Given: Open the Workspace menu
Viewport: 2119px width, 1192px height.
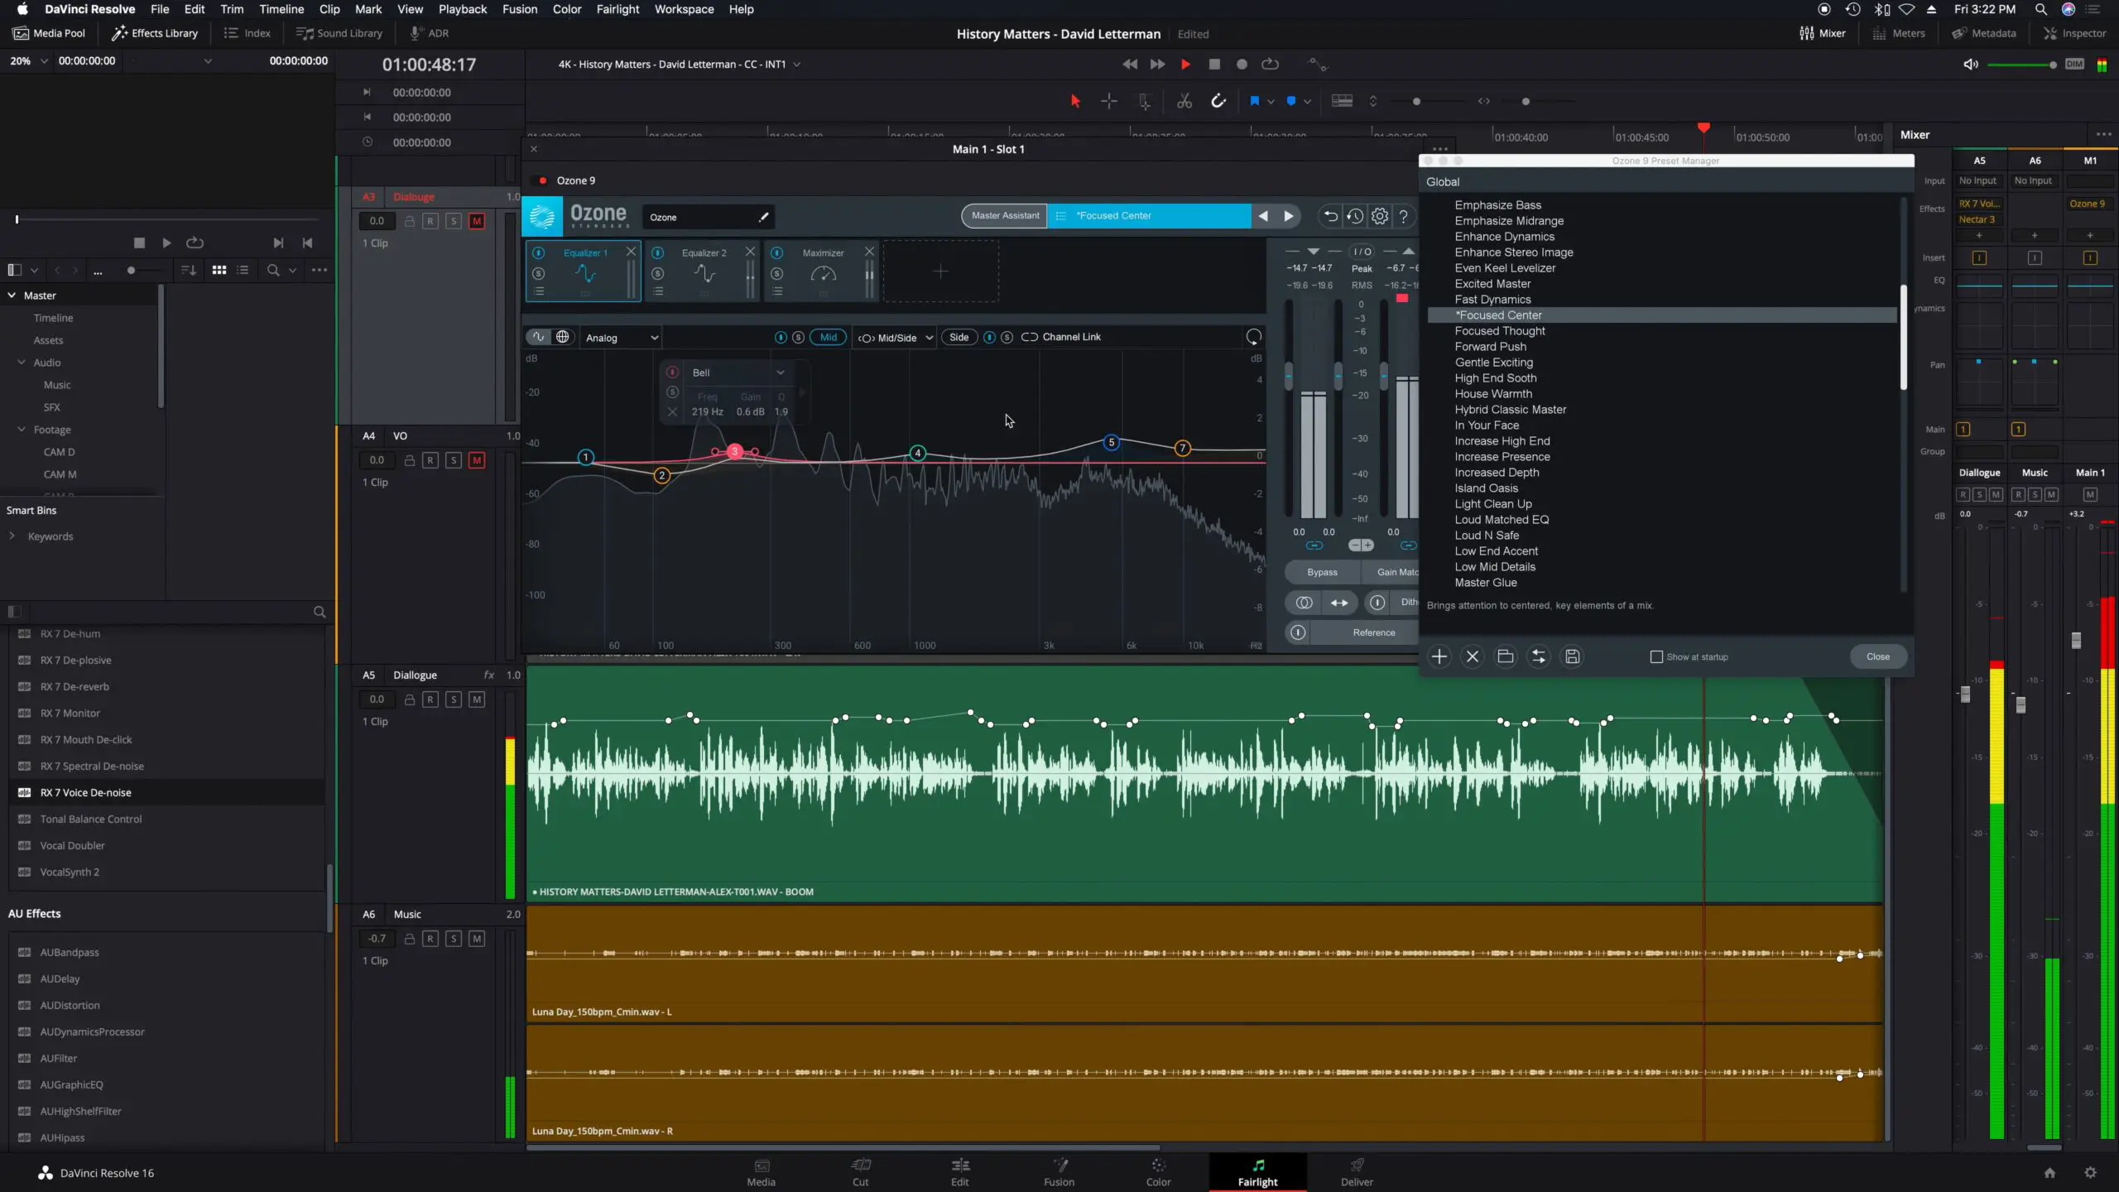Looking at the screenshot, I should (x=684, y=9).
